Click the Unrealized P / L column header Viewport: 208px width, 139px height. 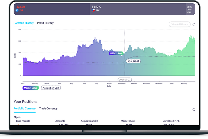(x=171, y=121)
